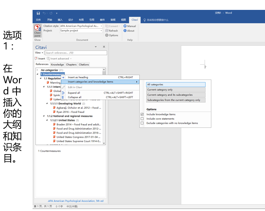The height and width of the screenshot is (211, 265).
Task: Click tree scrollbar up arrow
Action: 104,70
